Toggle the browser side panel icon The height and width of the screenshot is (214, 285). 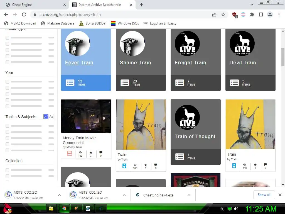pos(261,14)
